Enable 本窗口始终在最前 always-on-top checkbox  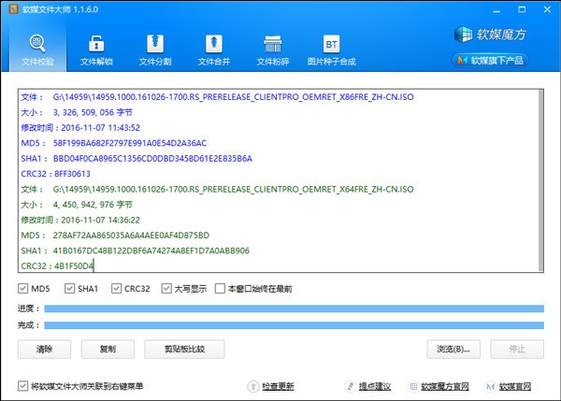(220, 288)
